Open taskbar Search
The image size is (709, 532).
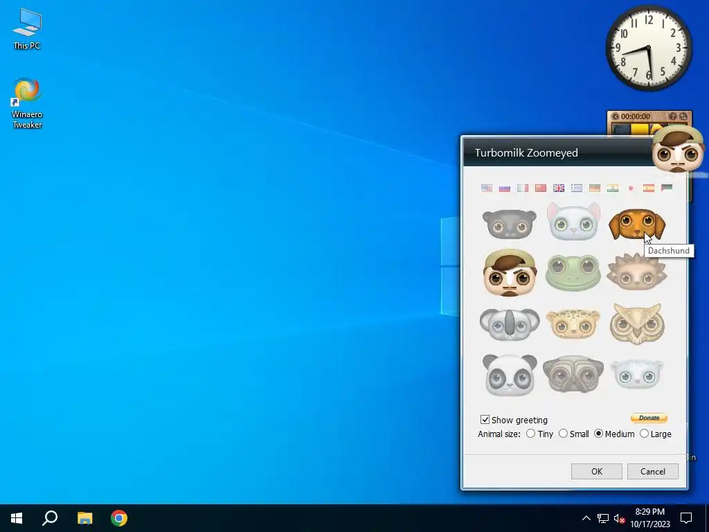point(50,518)
